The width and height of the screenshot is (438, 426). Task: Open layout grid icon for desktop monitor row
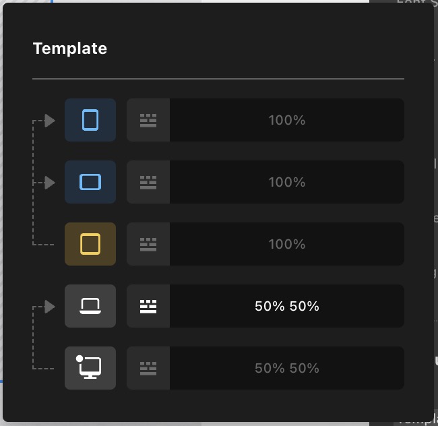(148, 368)
